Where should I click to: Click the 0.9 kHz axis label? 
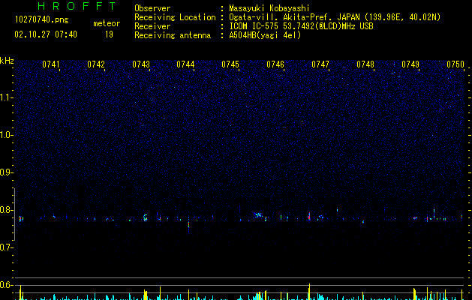pos(7,172)
